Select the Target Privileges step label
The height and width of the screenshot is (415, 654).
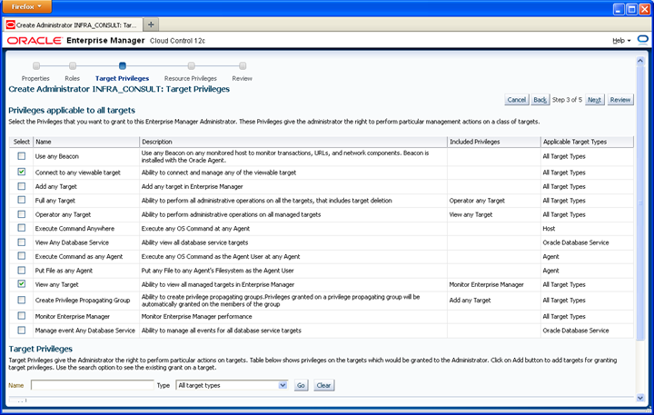(123, 78)
